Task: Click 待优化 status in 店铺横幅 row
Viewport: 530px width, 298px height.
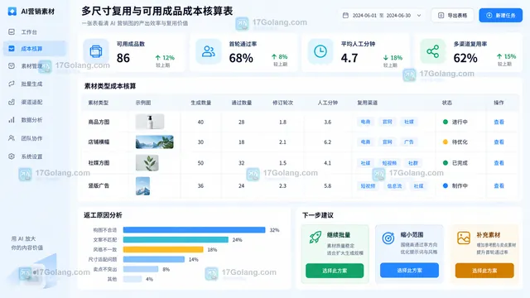Action: coord(455,142)
